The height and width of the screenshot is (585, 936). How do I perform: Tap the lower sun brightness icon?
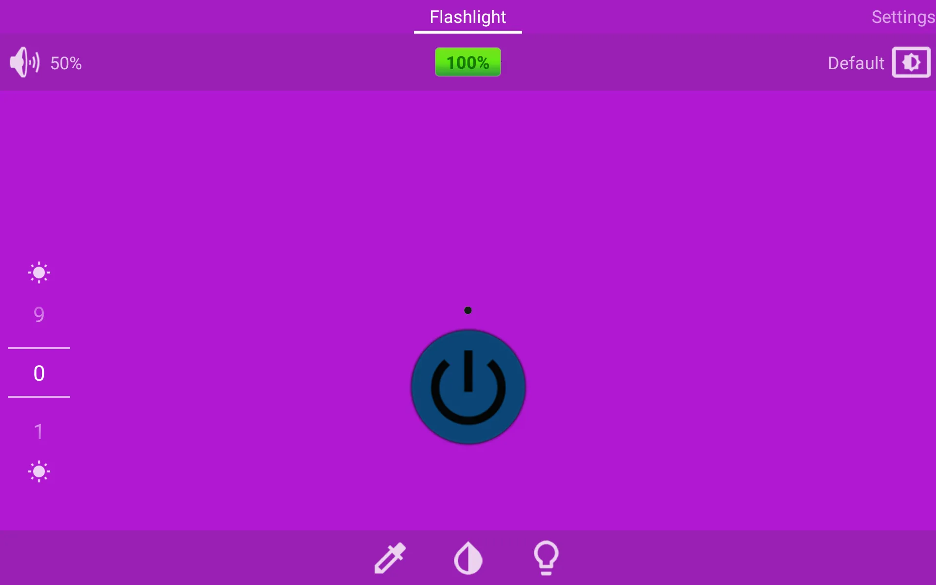click(x=39, y=472)
